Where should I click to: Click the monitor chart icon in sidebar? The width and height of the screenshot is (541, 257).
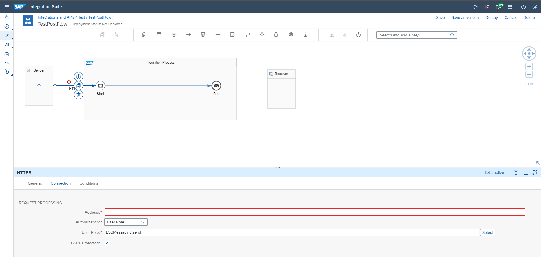tap(7, 45)
